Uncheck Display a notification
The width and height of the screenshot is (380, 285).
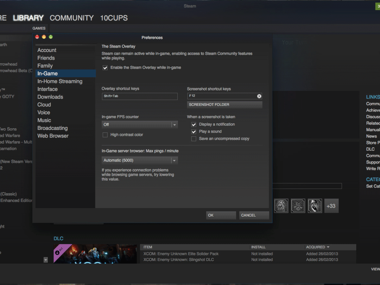click(x=194, y=124)
